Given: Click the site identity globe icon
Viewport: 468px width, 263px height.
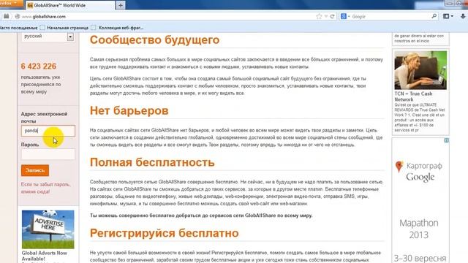Looking at the screenshot, I should pos(18,17).
